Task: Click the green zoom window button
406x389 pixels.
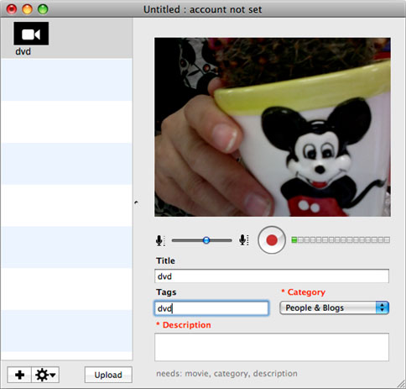Action: point(43,9)
